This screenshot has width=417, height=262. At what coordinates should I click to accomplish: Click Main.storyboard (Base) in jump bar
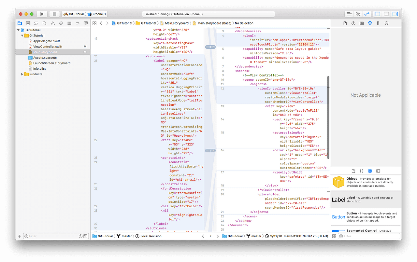[x=212, y=23]
